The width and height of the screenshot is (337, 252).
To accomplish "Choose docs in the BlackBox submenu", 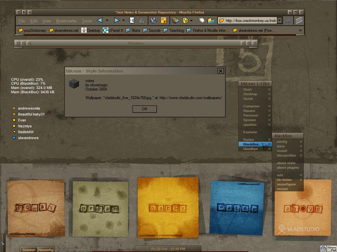I will tap(288, 146).
